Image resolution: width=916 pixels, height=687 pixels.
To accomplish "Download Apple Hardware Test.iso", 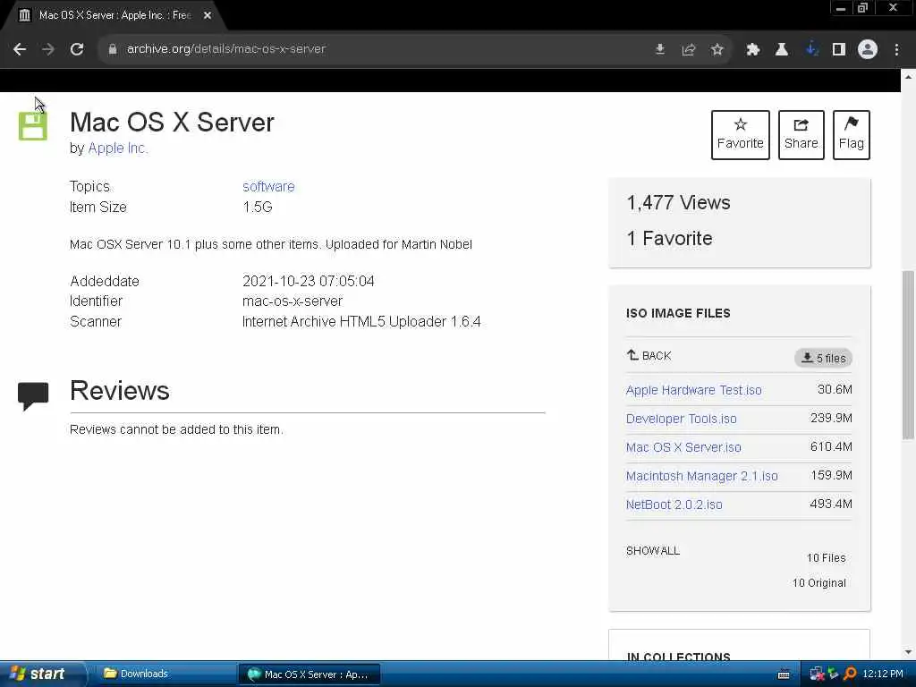I will click(693, 390).
